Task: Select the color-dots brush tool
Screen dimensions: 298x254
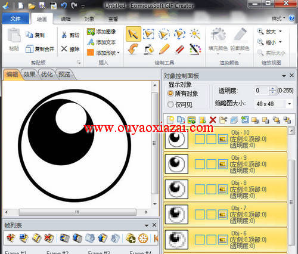Action: (195, 49)
